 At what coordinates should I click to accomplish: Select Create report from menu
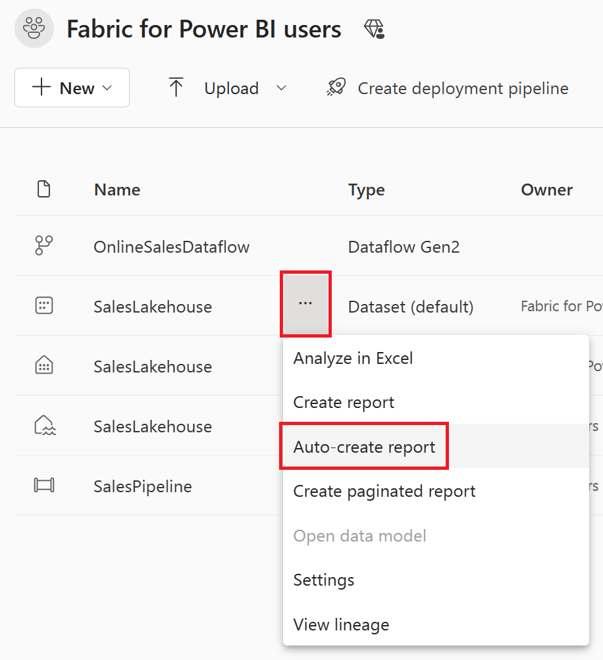[436, 403]
